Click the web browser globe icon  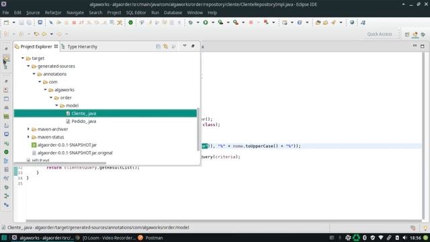352,22
